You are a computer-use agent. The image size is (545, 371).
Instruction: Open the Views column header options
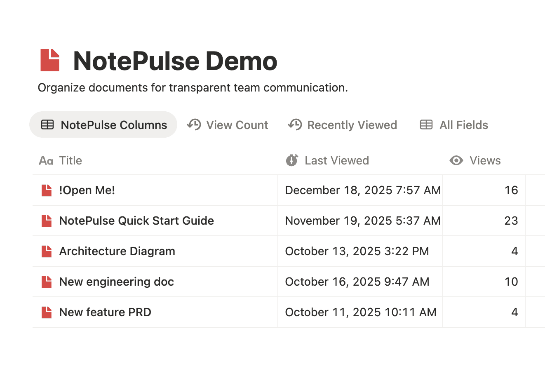coord(485,160)
